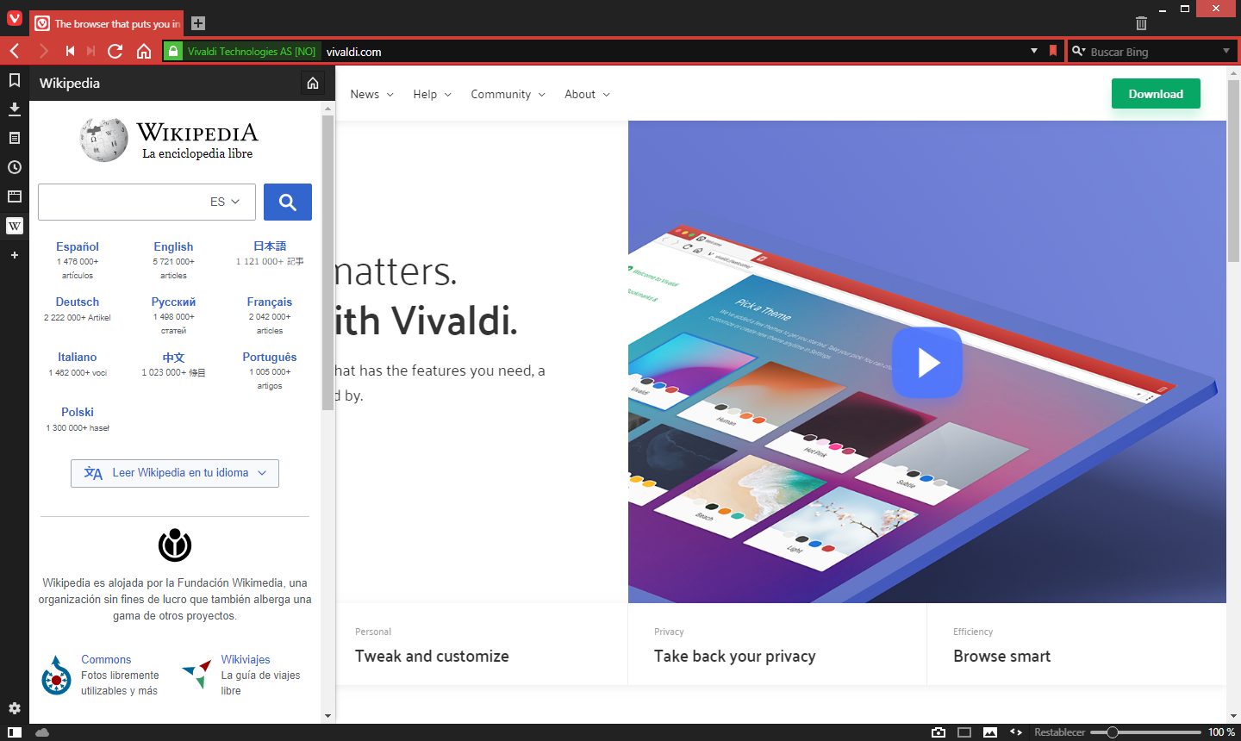Viewport: 1241px width, 741px height.
Task: Open Português Wikipedia link
Action: [270, 357]
